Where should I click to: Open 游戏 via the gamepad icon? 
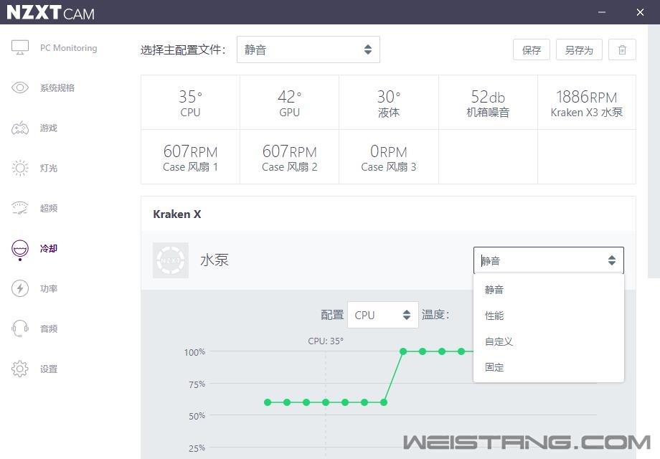click(20, 128)
